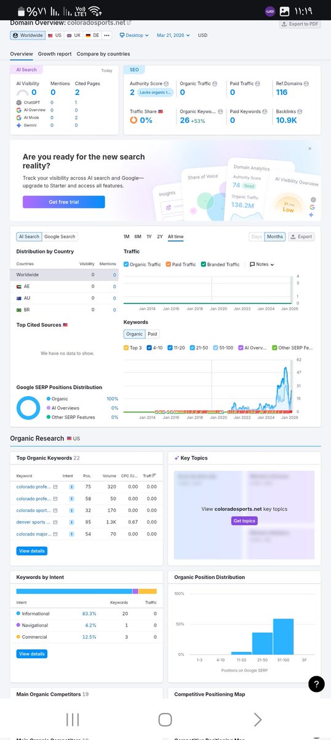
Task: Open SERP icon for the denver sports keyword
Action: [55, 522]
